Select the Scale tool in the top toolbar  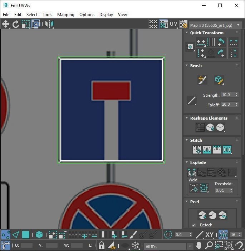coord(26,24)
